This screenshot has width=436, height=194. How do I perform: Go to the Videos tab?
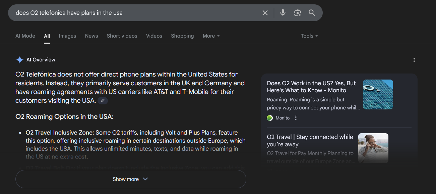tap(154, 36)
